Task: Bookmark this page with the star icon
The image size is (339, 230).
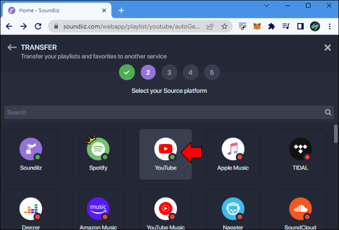Action: pos(225,27)
